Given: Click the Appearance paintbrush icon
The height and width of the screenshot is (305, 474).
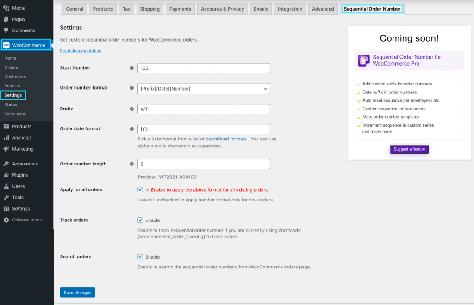Looking at the screenshot, I should (x=6, y=164).
